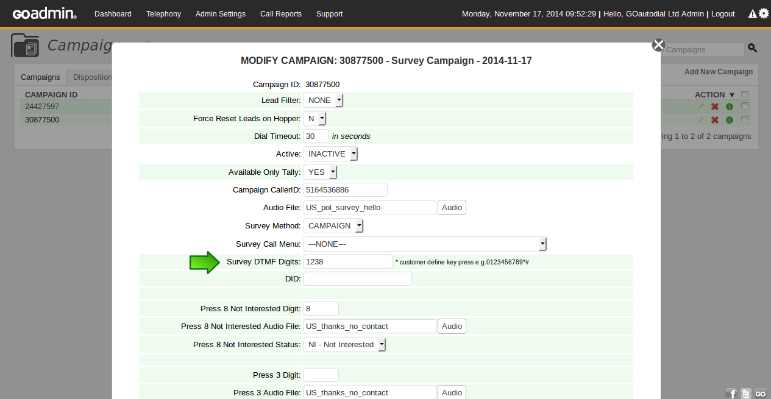
Task: Open the Active status dropdown
Action: click(x=331, y=154)
